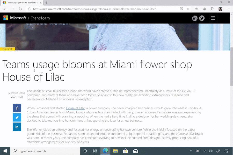Open a new tab with the plus button

click(46, 3)
